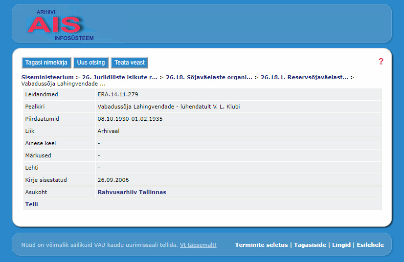The image size is (404, 262).
Task: Start a new search with Uus otsing
Action: (x=91, y=63)
